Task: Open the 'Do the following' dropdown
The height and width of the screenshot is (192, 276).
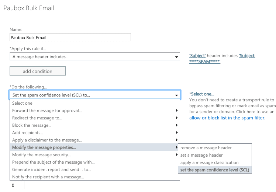Action: (x=95, y=95)
